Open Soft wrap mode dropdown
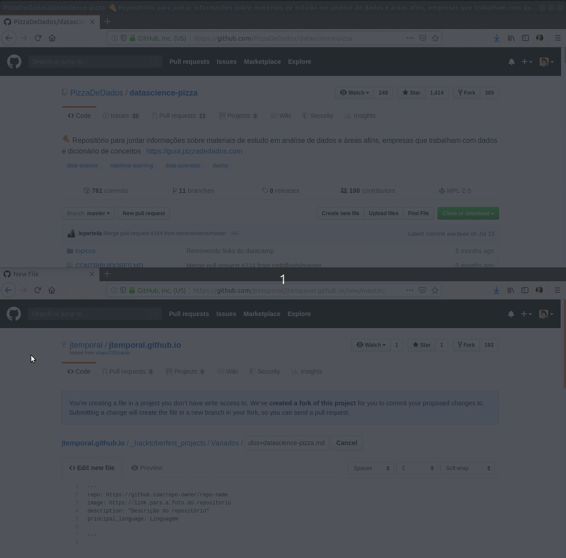Screen dimensions: 566x558 (x=467, y=468)
